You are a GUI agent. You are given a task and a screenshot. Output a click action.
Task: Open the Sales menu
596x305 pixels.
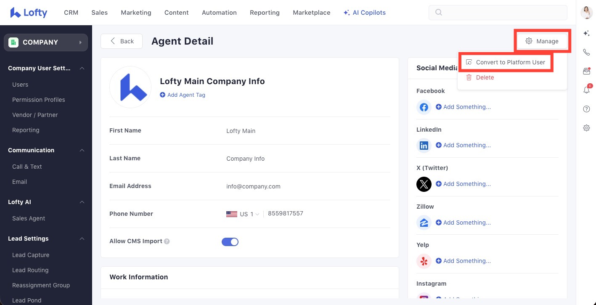tap(100, 13)
